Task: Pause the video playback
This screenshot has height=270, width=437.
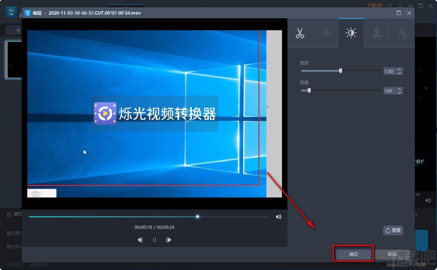Action: coord(154,240)
